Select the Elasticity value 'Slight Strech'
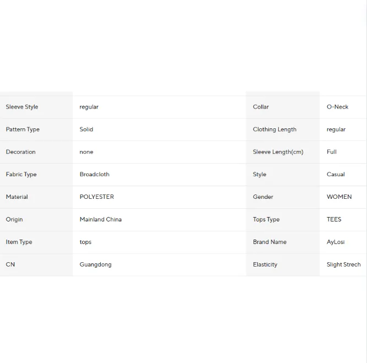The width and height of the screenshot is (367, 363). 344,264
